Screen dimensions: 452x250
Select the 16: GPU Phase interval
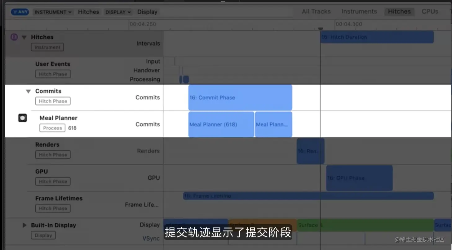(x=359, y=178)
